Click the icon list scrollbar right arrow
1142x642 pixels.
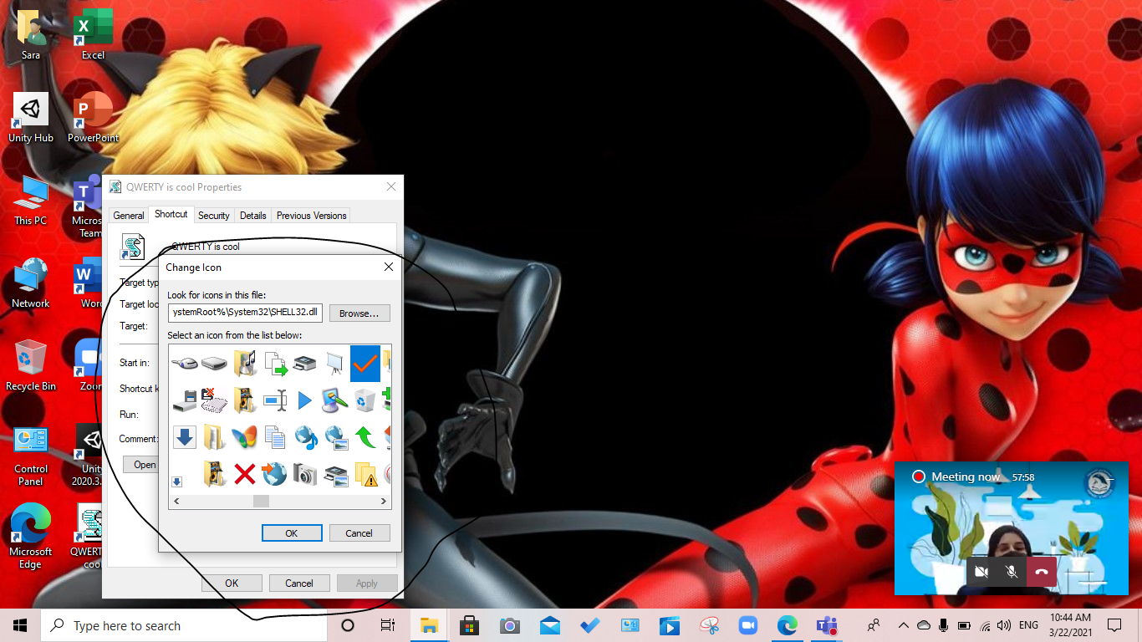click(x=384, y=502)
